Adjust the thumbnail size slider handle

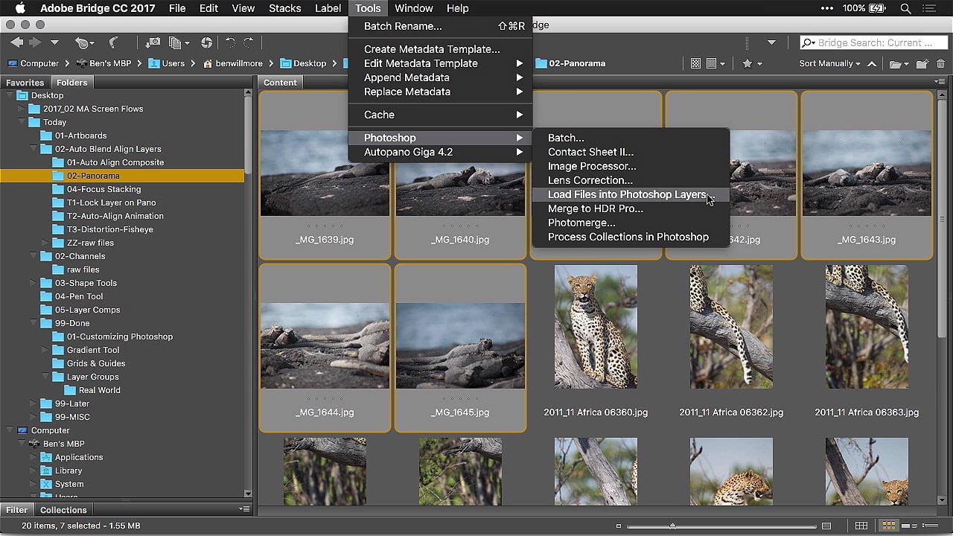672,526
